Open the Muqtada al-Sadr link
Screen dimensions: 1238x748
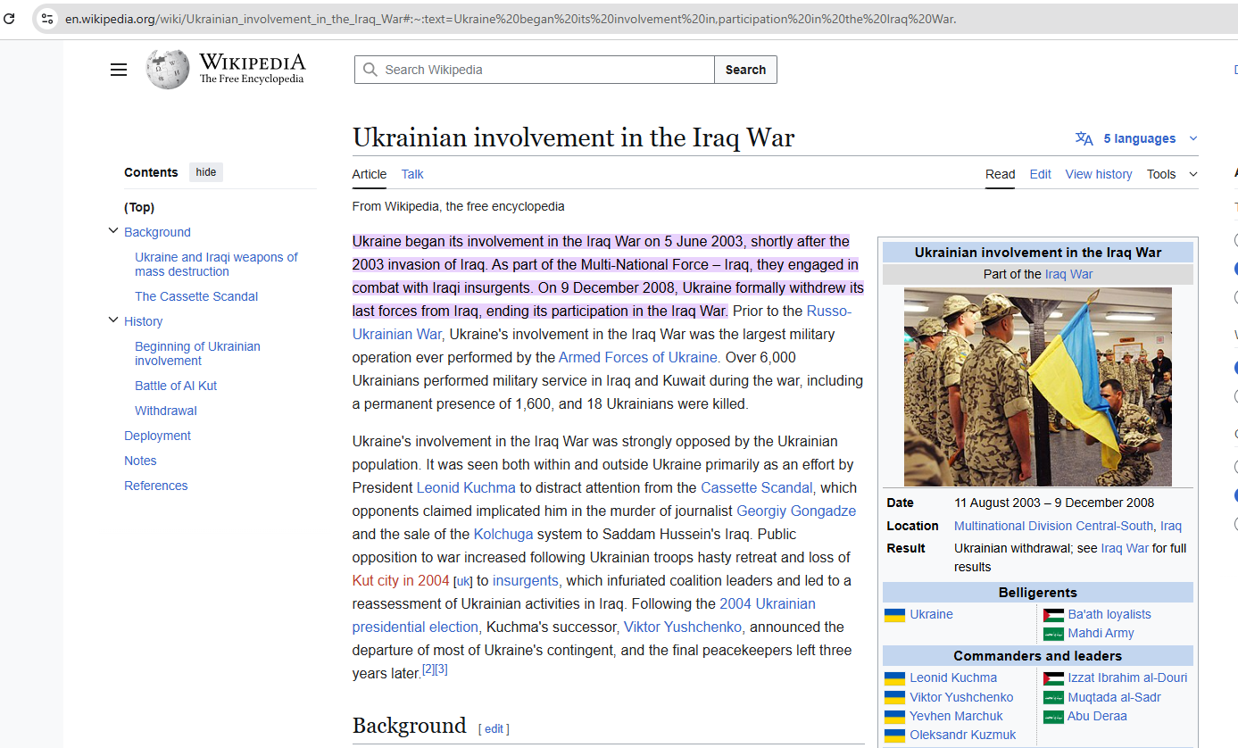point(1114,697)
